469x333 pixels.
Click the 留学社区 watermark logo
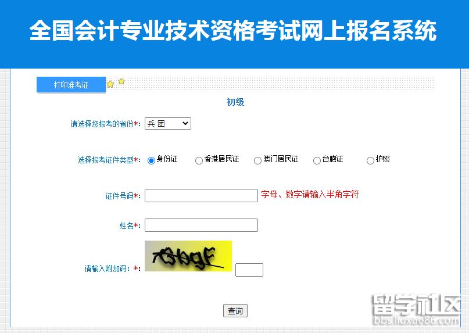pos(416,310)
